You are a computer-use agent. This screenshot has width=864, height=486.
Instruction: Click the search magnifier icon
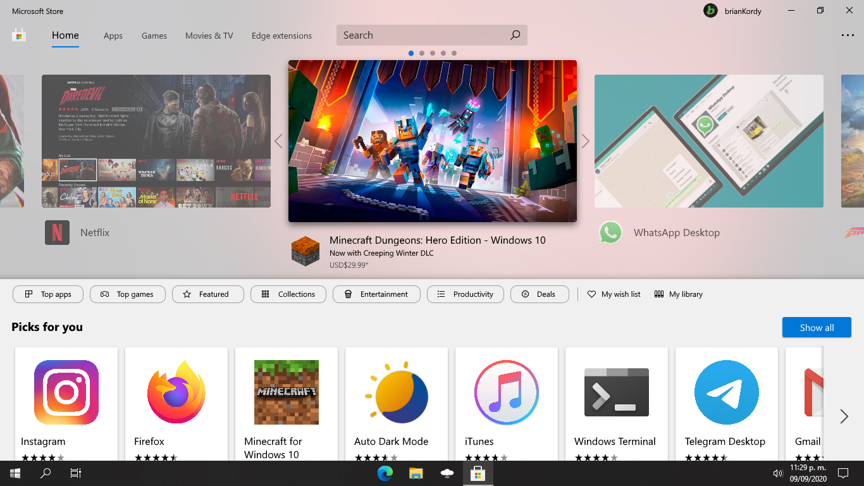[x=515, y=35]
